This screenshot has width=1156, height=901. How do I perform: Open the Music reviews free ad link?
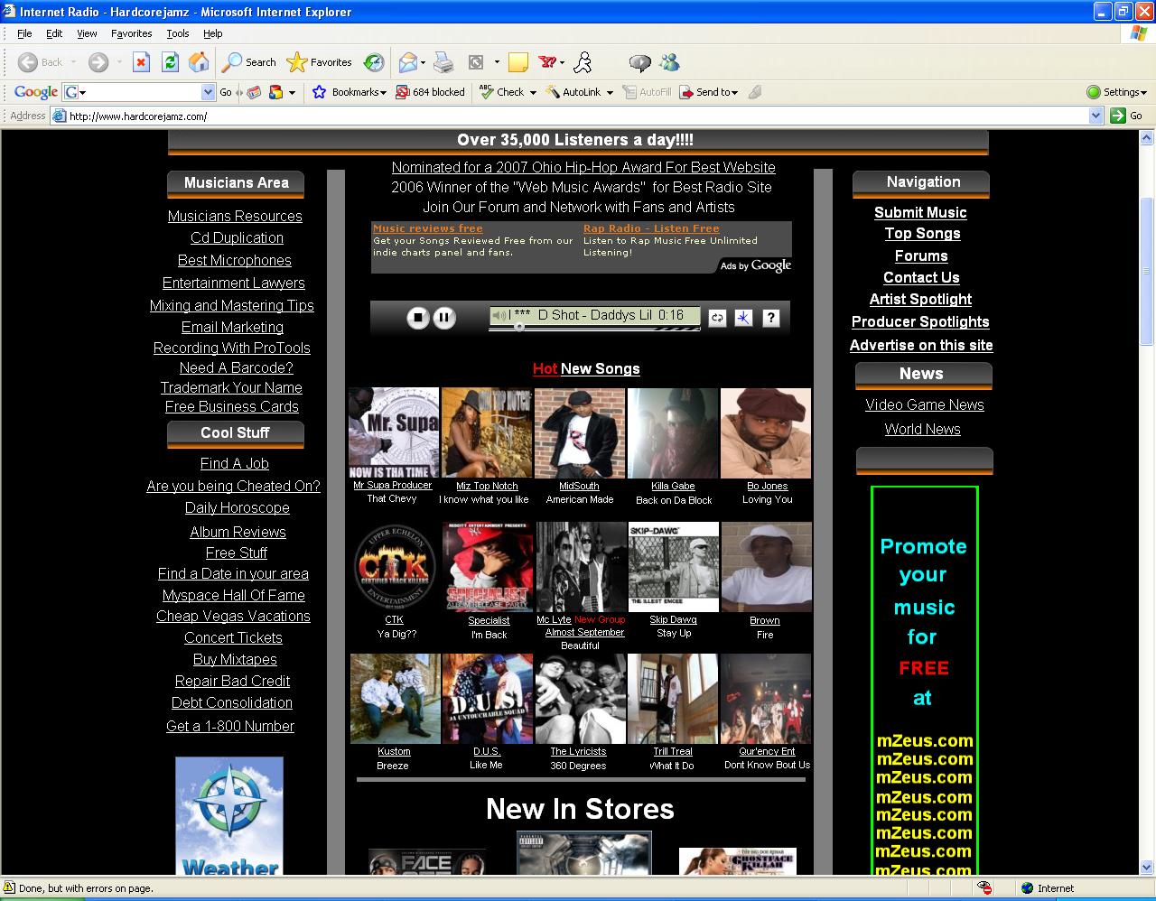[x=428, y=228]
